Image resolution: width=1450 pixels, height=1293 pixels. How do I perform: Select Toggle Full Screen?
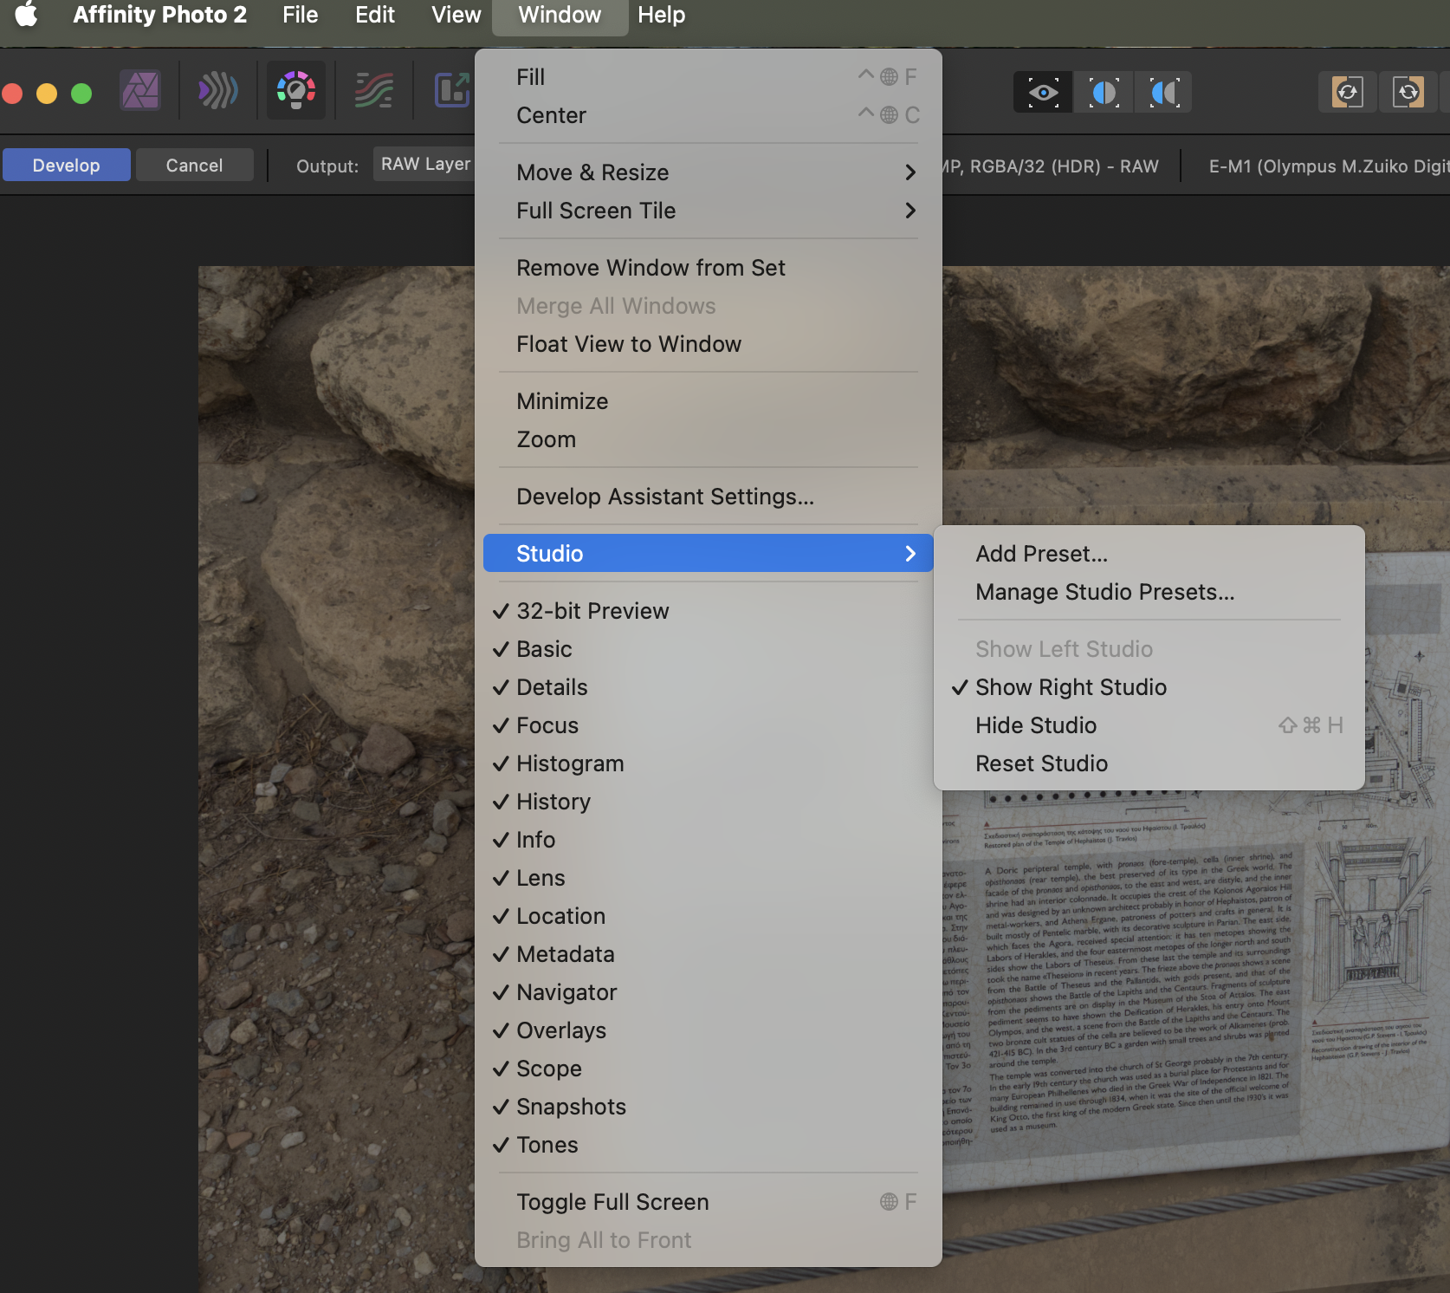click(708, 1202)
